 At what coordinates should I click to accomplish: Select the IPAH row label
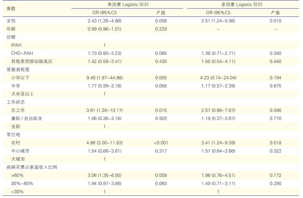tap(16, 45)
